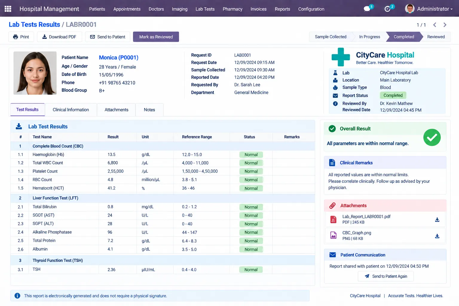Image resolution: width=459 pixels, height=306 pixels.
Task: Click the patient photo thumbnail
Action: 35,73
